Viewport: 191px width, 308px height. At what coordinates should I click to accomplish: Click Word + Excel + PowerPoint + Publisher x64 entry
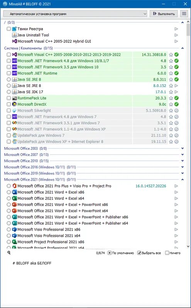pos(73,223)
